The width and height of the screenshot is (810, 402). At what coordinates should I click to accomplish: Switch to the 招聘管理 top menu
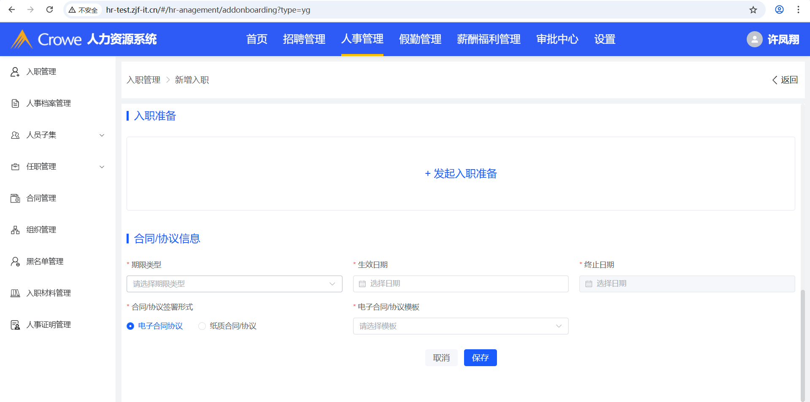(304, 39)
